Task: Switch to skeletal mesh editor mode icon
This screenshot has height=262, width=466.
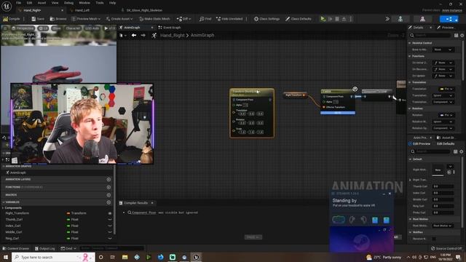Action: (x=422, y=19)
